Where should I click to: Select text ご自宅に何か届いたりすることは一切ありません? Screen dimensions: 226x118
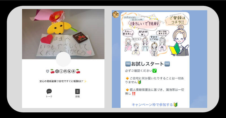click(x=155, y=80)
